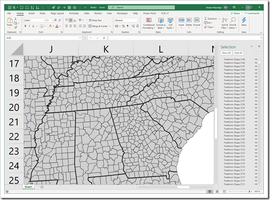Decrease font size with smaller A icon
This screenshot has width=270, height=200.
coord(60,20)
